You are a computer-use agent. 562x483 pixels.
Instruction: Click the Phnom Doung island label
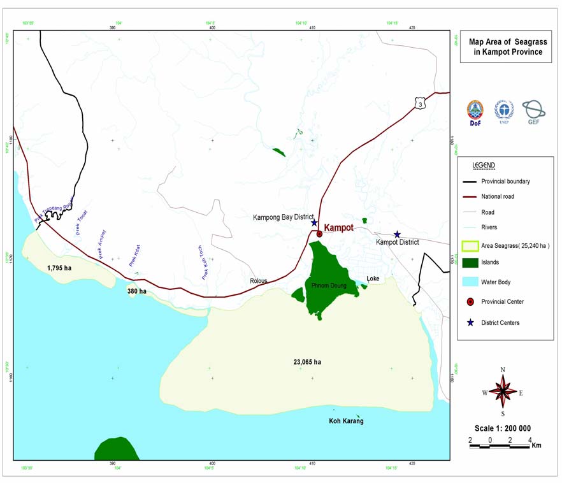click(x=329, y=286)
